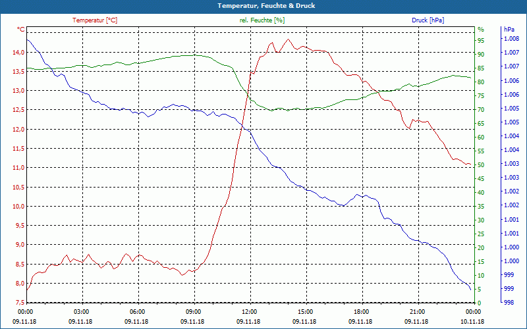Click the chart title "Temperatur, Feuchte & Druck"
The image size is (527, 329).
tap(266, 6)
